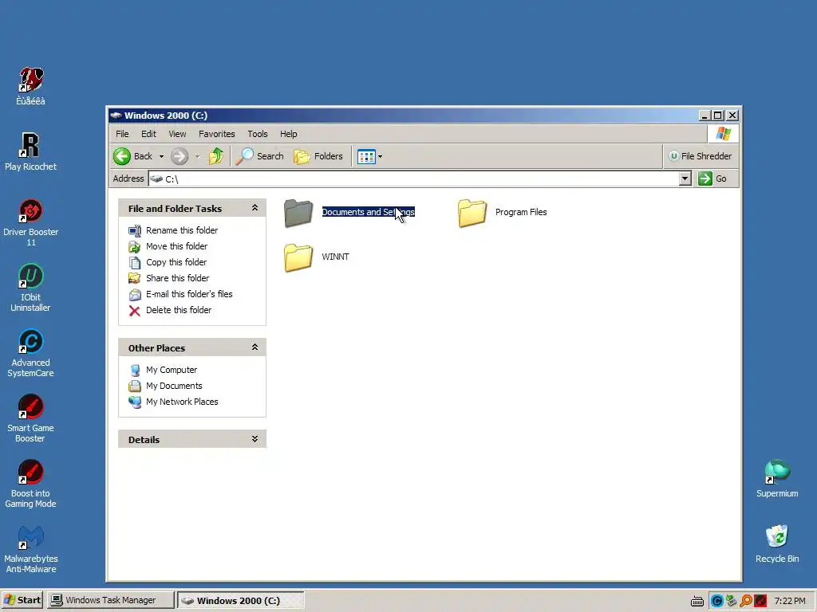Click the Documents and Settings name label
This screenshot has height=612, width=817.
click(369, 212)
